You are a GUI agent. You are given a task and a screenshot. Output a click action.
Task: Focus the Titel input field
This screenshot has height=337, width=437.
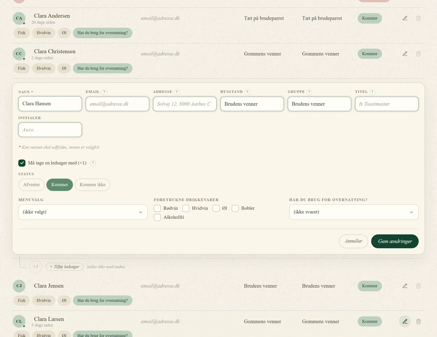point(387,104)
